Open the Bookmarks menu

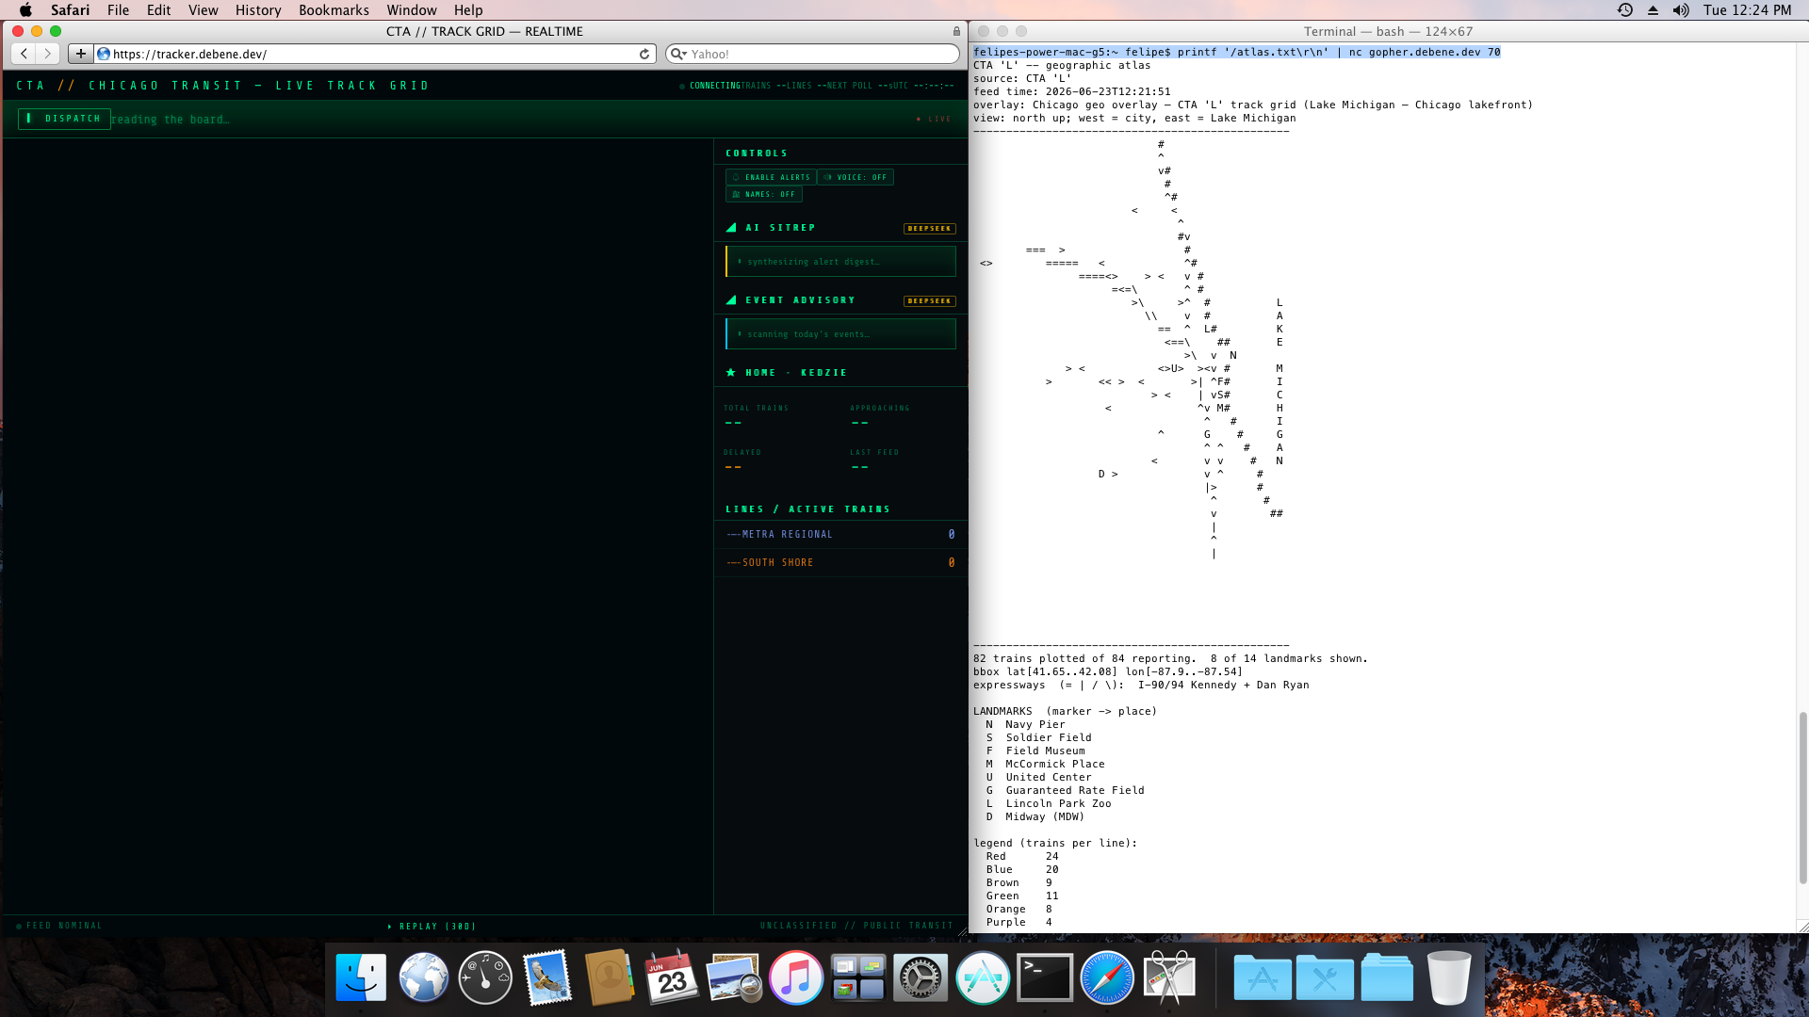tap(334, 10)
